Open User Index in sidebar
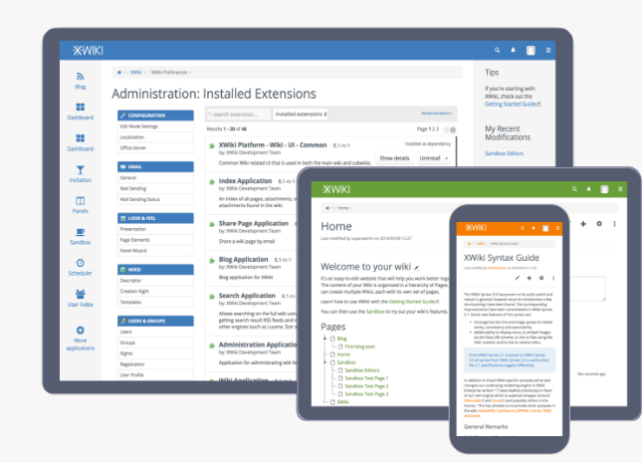 click(x=81, y=299)
